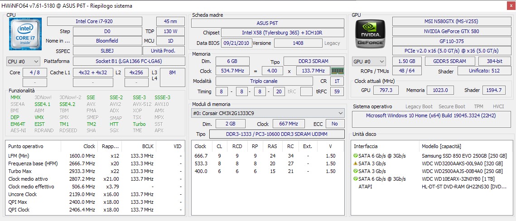516x221 pixels.
Task: Click the Interfaccia column header
Action: point(386,146)
